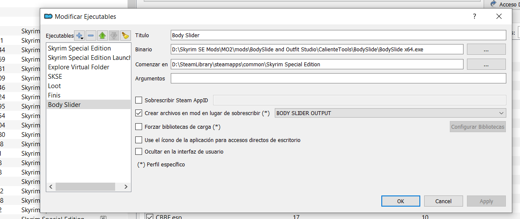Select Skyrim Special Edition in executables list
The height and width of the screenshot is (219, 520).
click(89, 48)
